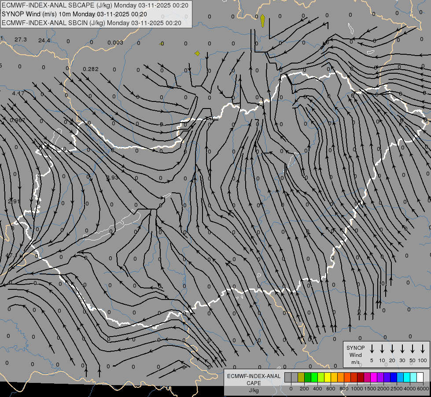Click the SBCIN header line
431x397 pixels.
click(92, 23)
